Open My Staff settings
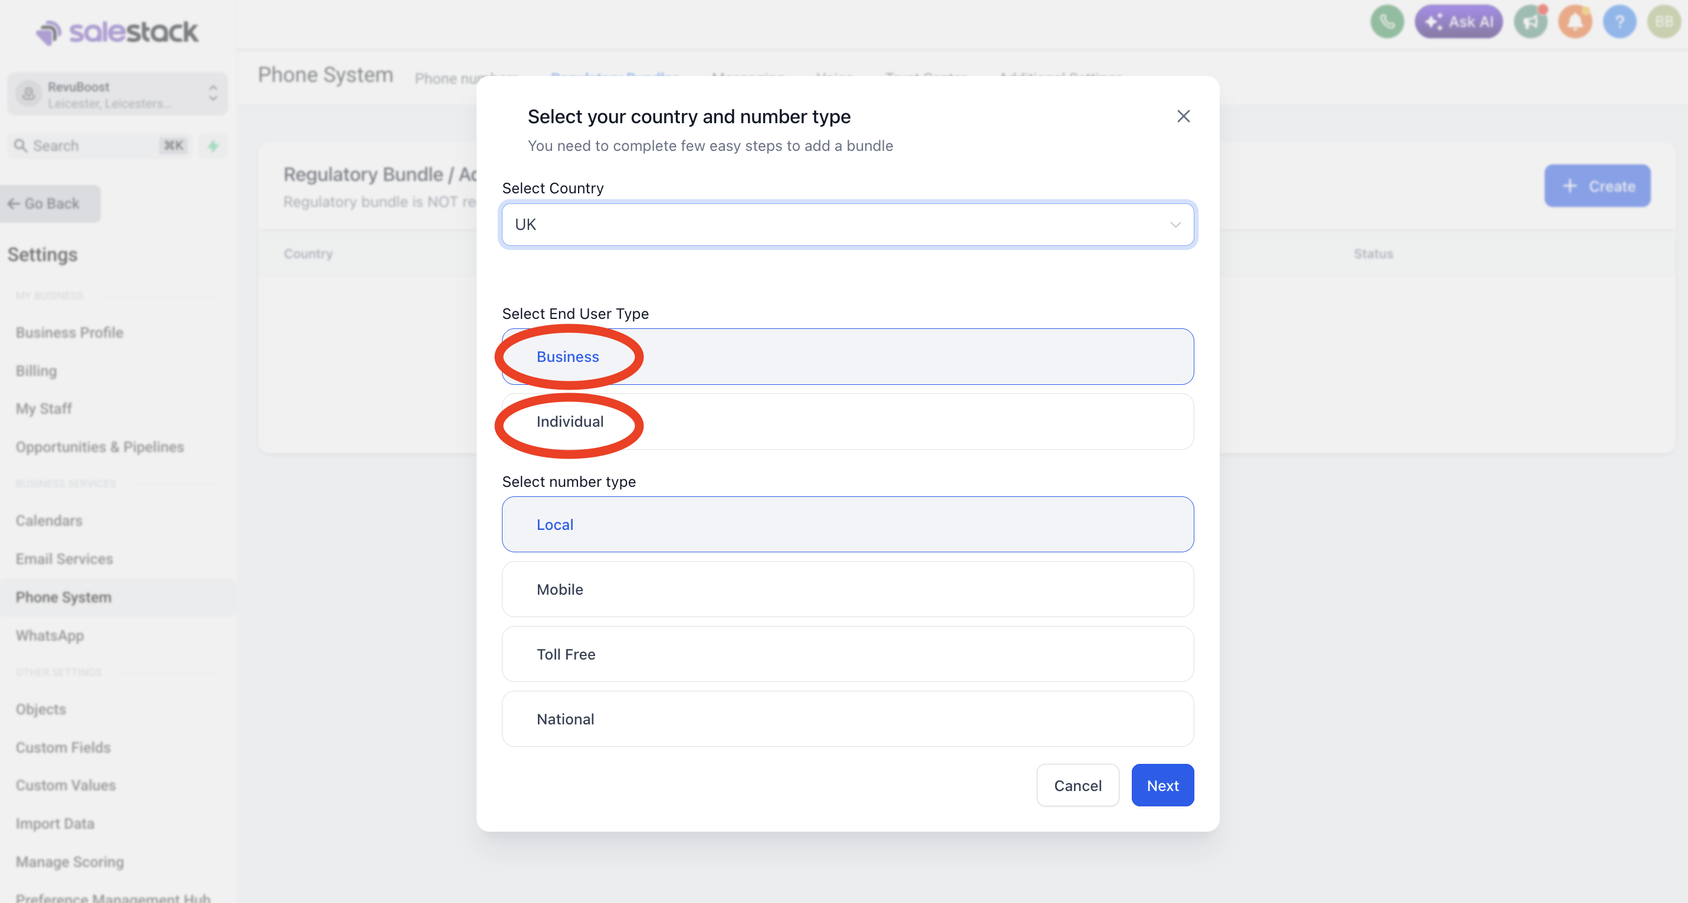Image resolution: width=1688 pixels, height=903 pixels. click(x=44, y=408)
